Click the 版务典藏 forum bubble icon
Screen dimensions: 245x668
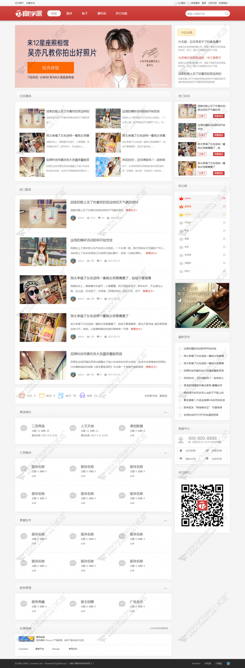pos(24,603)
